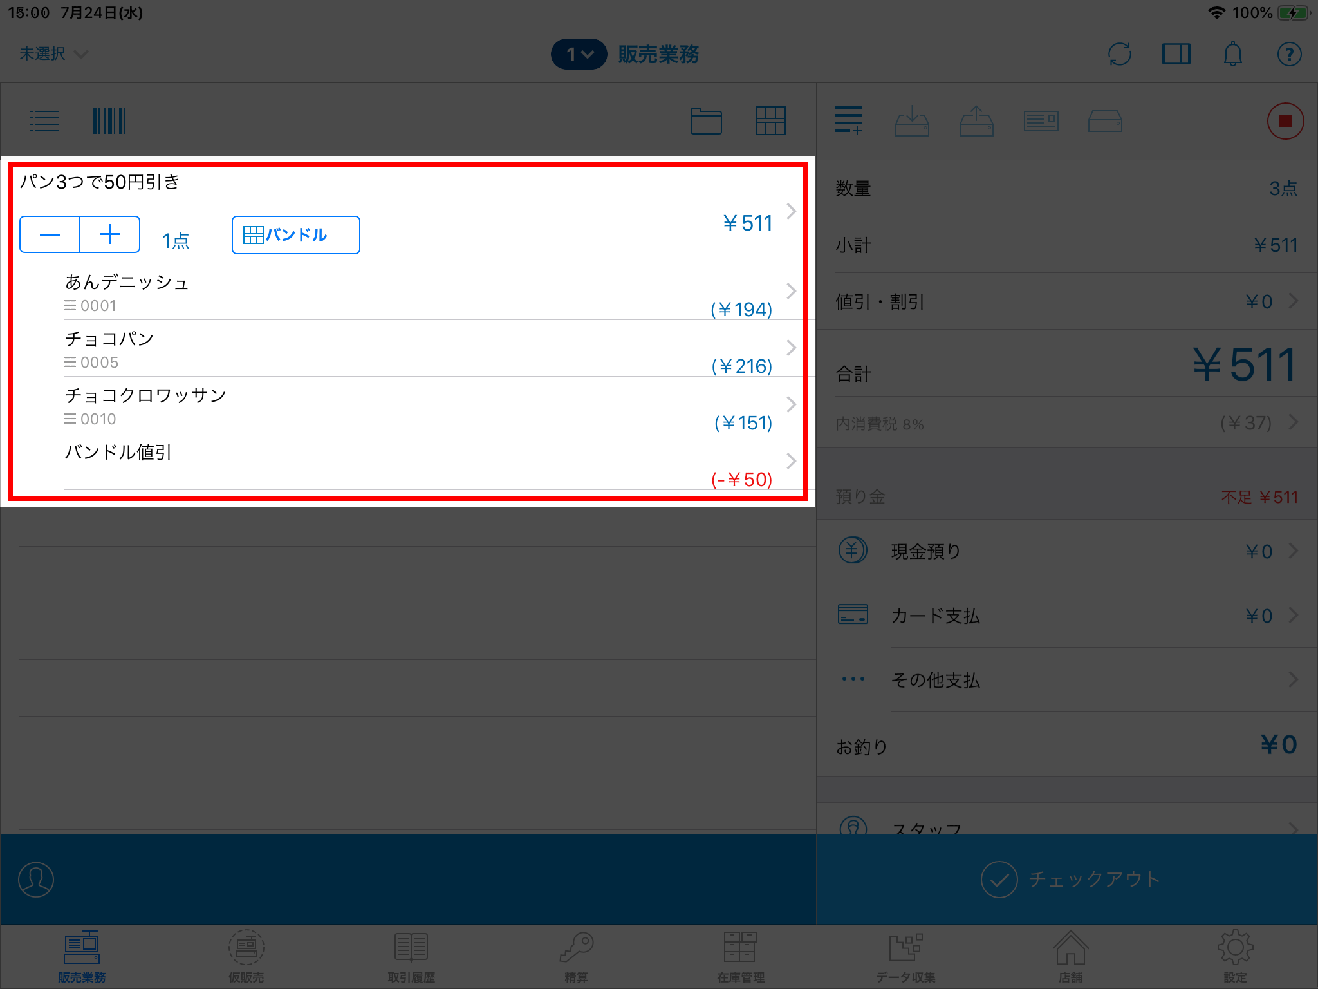The width and height of the screenshot is (1318, 989).
Task: Switch to 在庫管理 tab
Action: pos(741,957)
